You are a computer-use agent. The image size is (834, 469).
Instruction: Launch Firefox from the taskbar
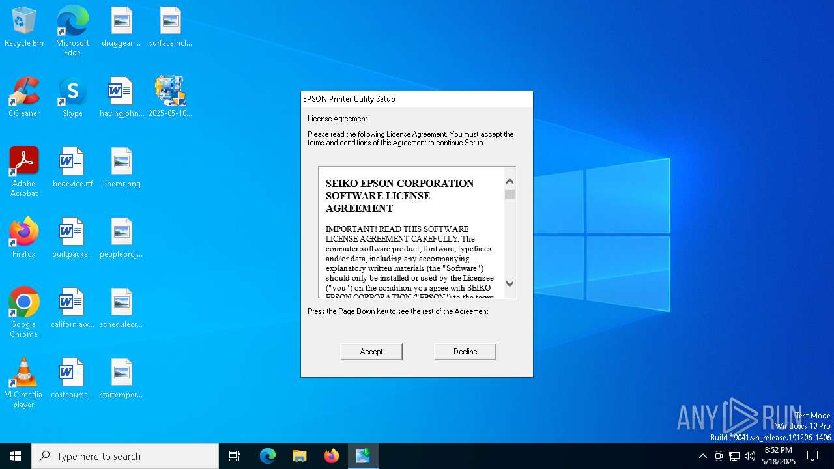click(331, 456)
